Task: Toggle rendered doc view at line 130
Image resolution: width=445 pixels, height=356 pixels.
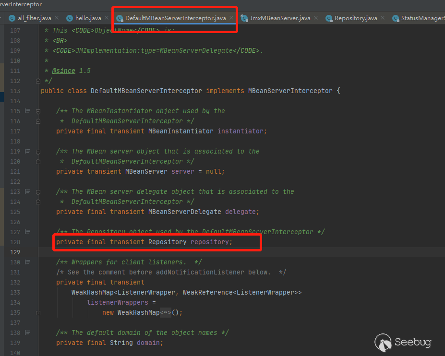Action: (27, 262)
